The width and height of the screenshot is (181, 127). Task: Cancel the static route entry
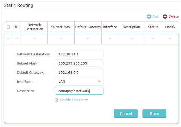[126, 114]
